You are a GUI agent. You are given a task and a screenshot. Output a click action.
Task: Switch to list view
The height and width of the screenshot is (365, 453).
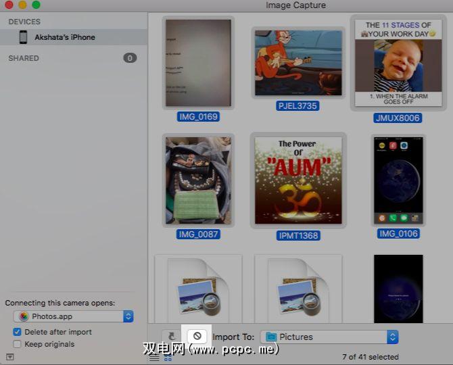(x=154, y=358)
